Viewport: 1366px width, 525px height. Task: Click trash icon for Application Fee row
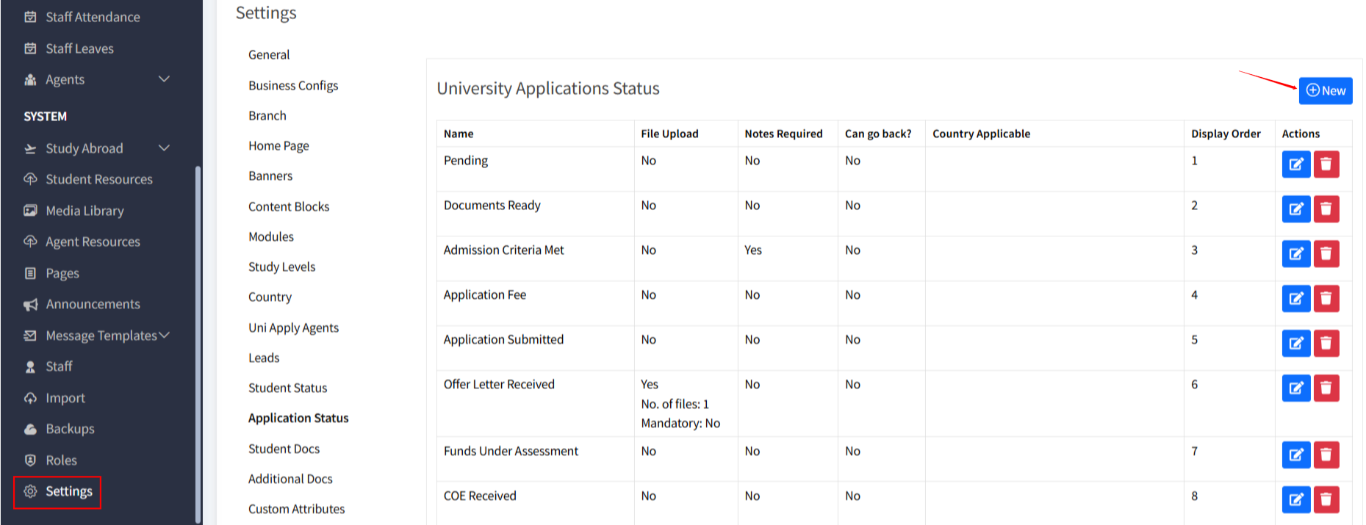(1326, 299)
